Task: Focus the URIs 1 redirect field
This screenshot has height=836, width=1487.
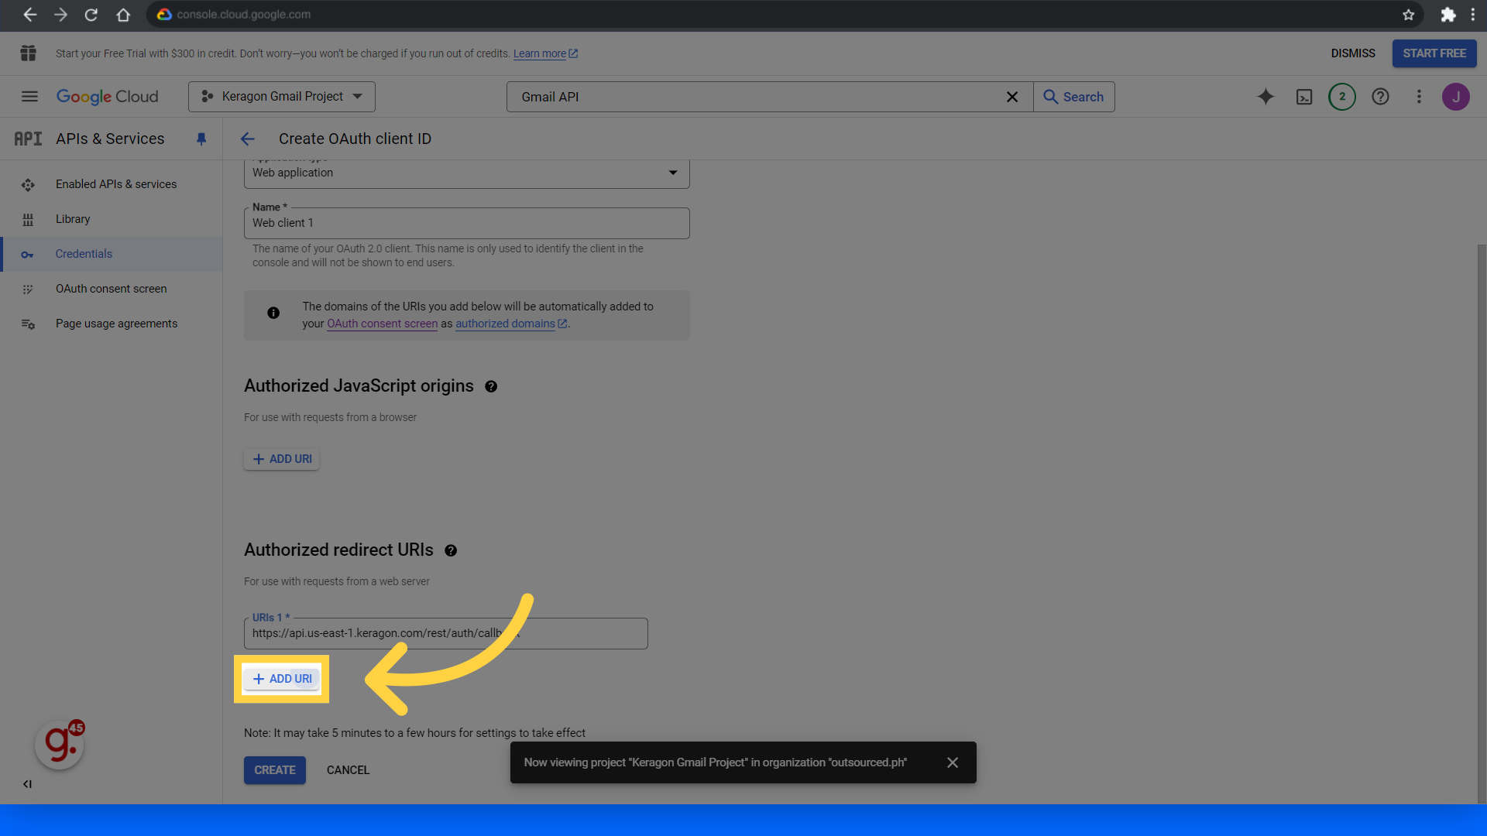Action: click(445, 633)
